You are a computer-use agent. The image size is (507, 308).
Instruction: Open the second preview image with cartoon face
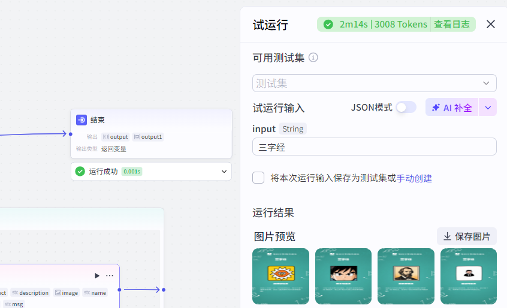(x=343, y=276)
